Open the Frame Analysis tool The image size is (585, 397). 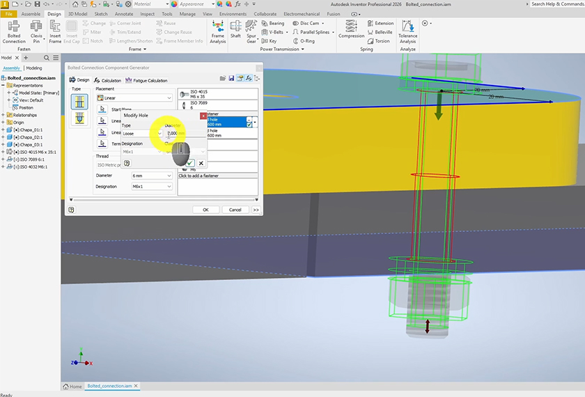218,32
